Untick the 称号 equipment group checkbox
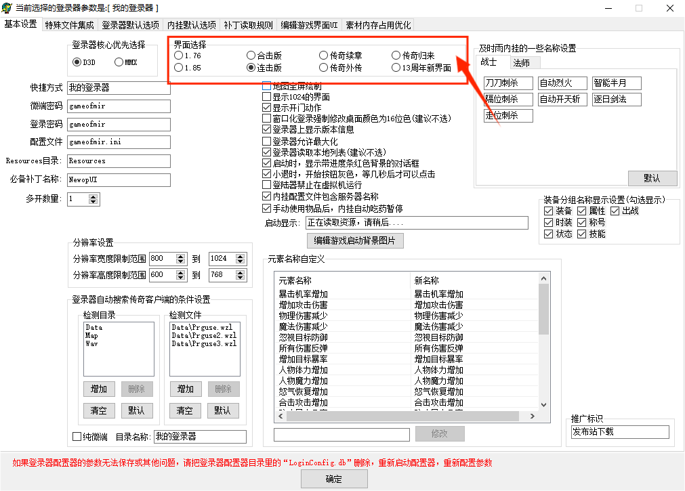This screenshot has height=491, width=685. tap(582, 222)
